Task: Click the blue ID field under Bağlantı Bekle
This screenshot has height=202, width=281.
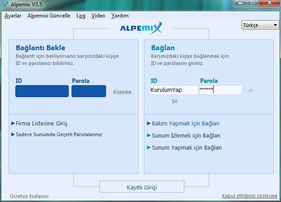Action: [42, 91]
